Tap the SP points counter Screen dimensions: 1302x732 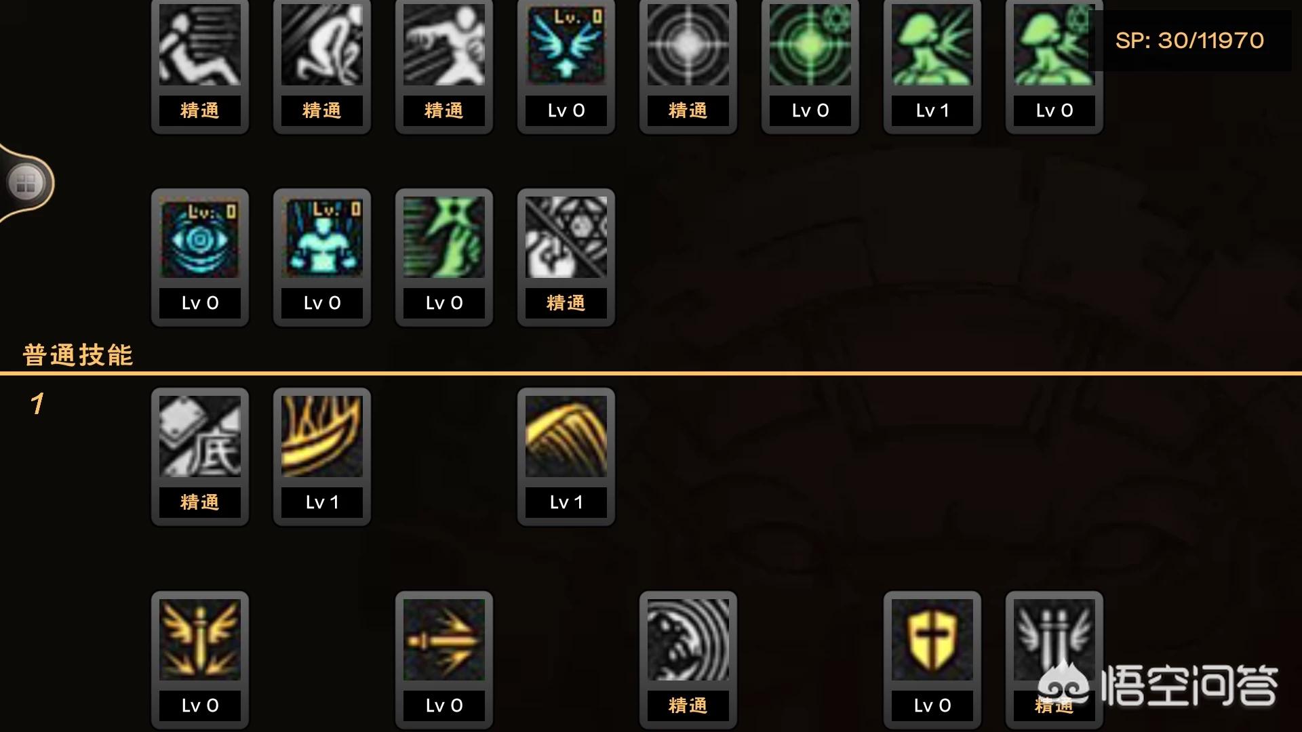pos(1189,41)
